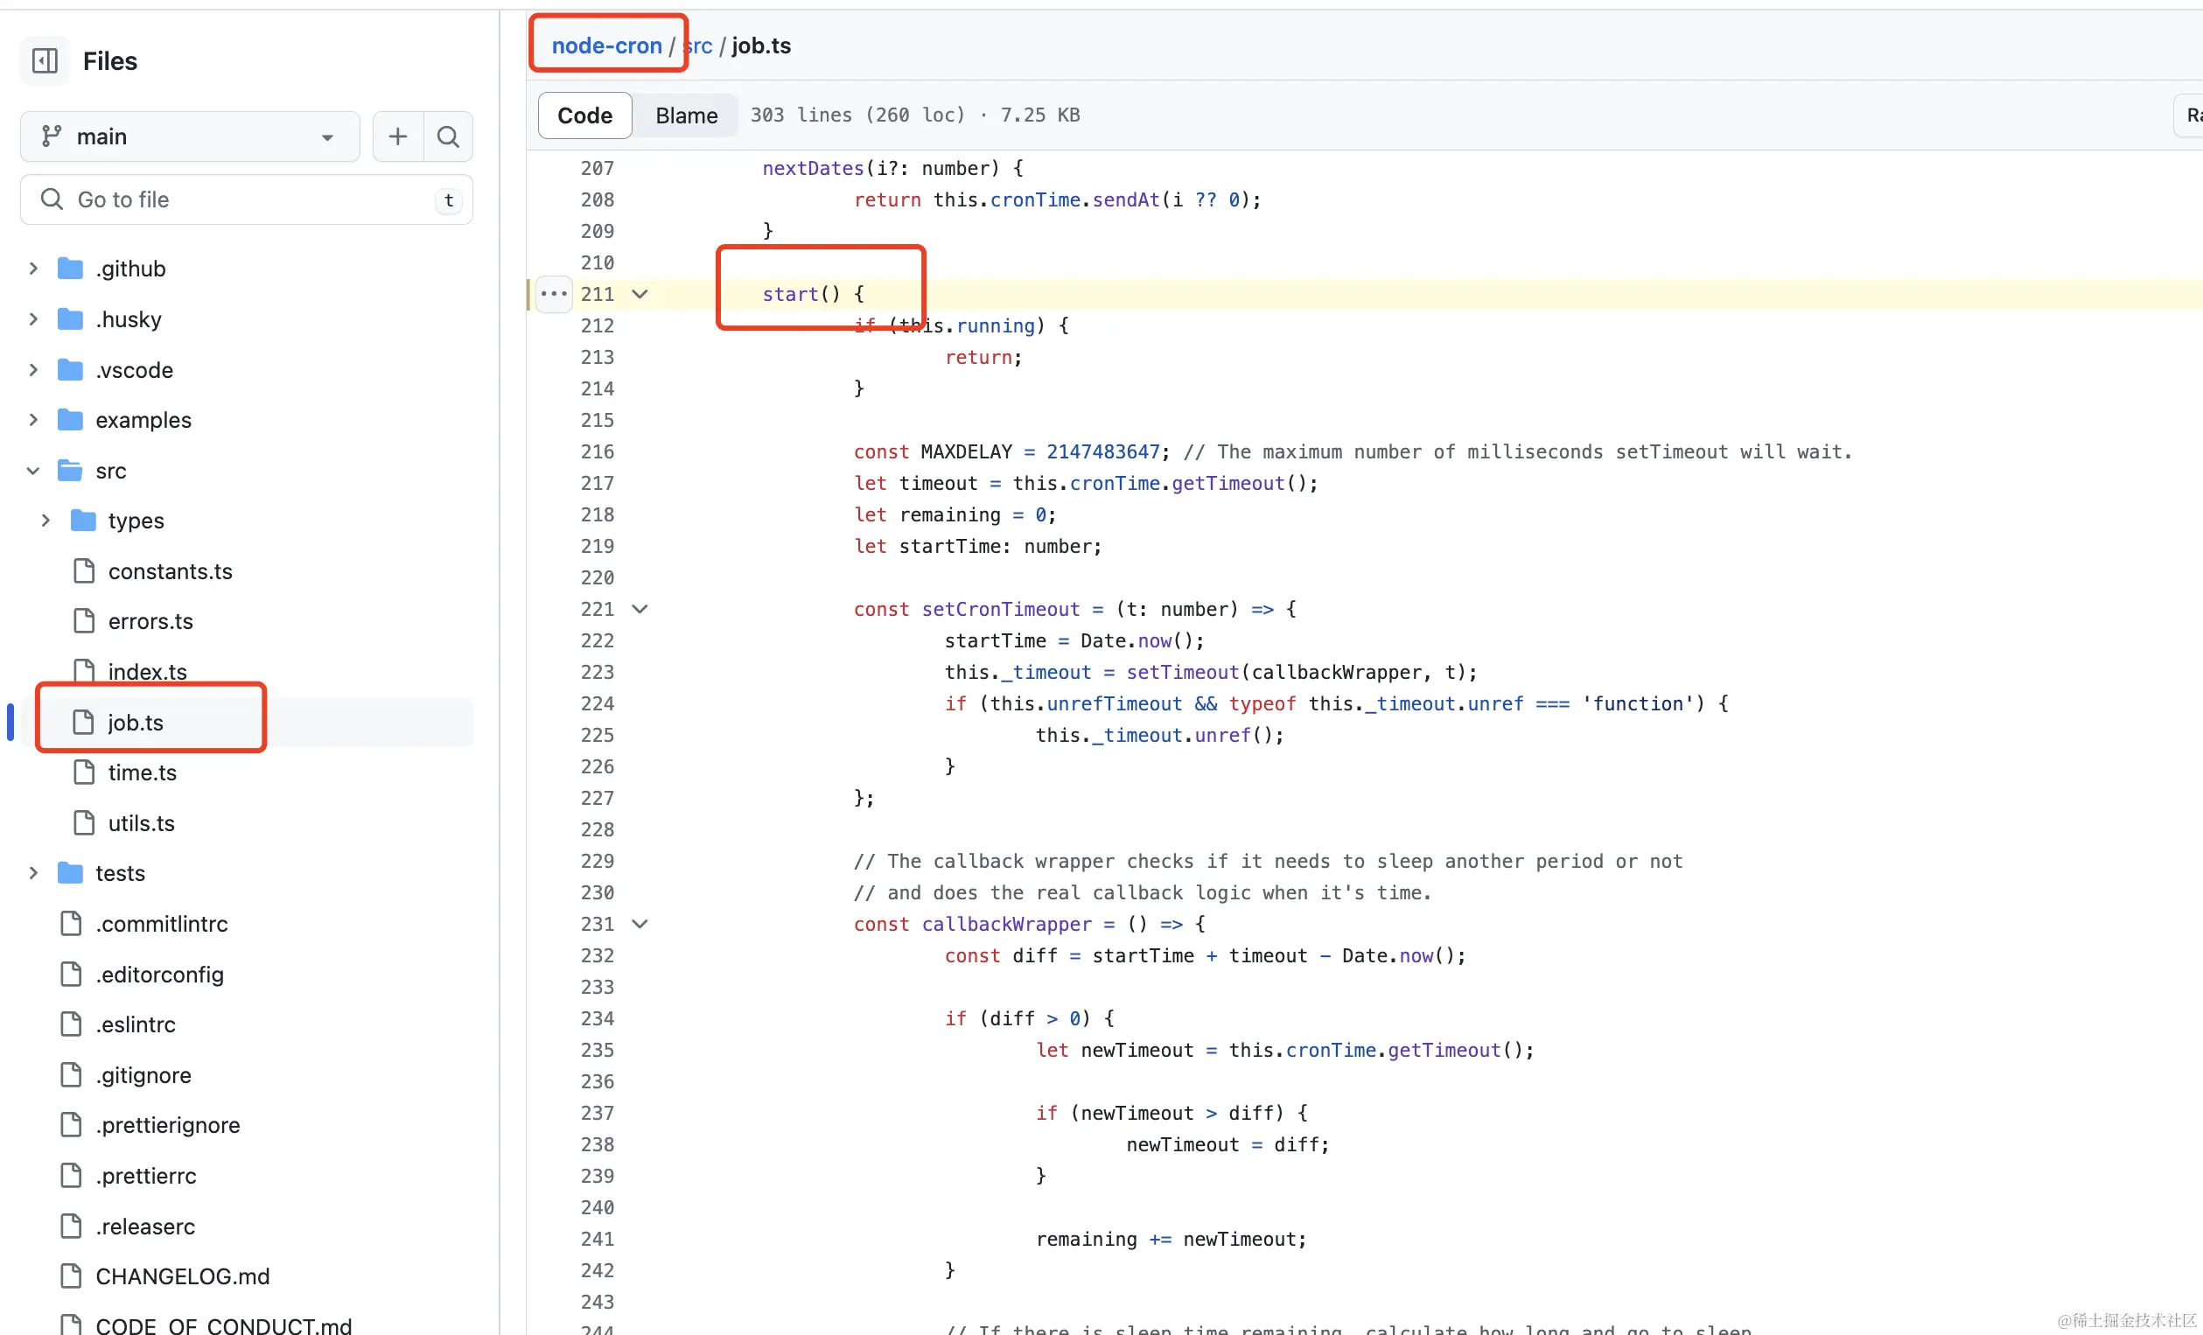This screenshot has width=2203, height=1335.
Task: Click the add file plus icon
Action: [x=398, y=136]
